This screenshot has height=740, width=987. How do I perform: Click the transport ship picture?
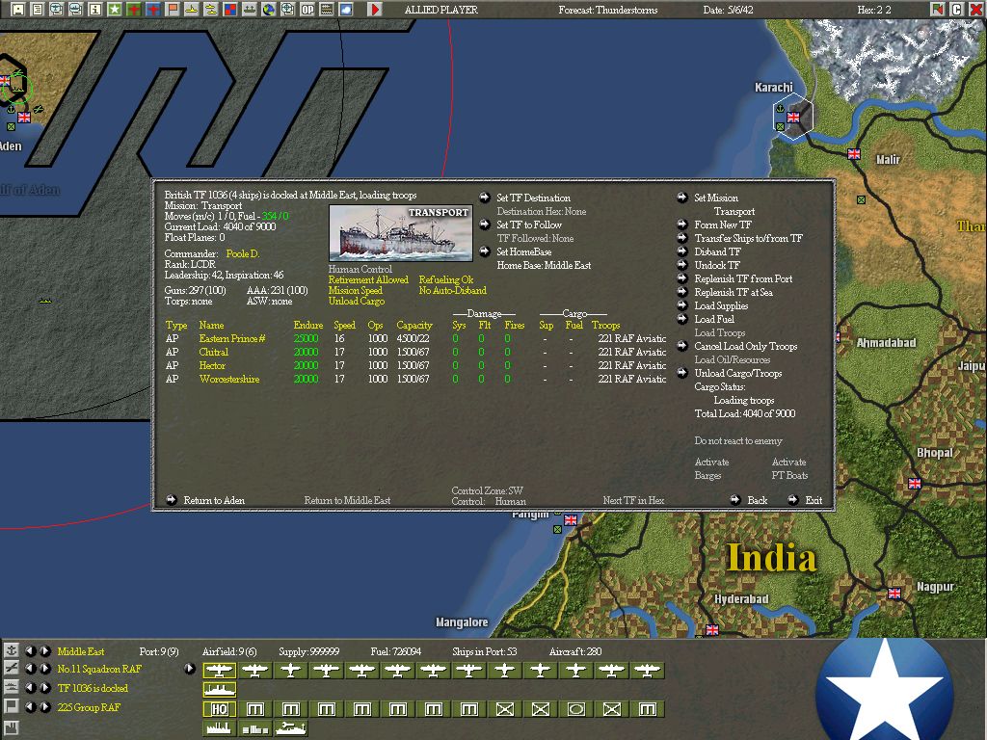400,233
